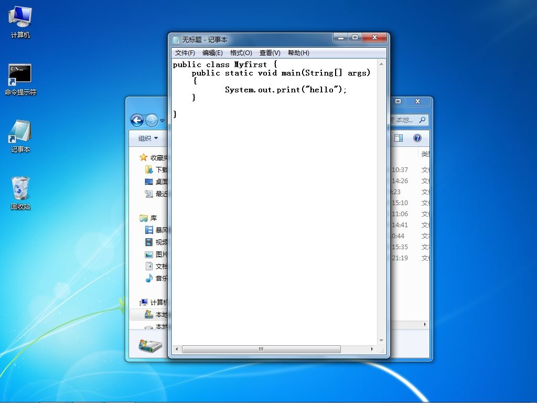Open the 帮助(H) menu in Notepad
This screenshot has width=537, height=403.
pos(298,53)
